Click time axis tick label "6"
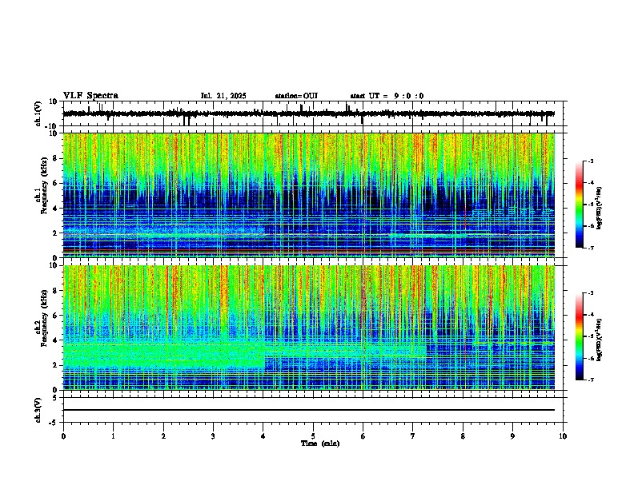Viewport: 634px width, 489px height. point(363,436)
